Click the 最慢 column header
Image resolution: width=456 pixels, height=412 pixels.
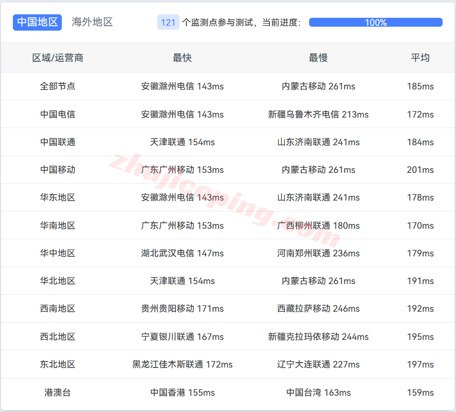(x=318, y=58)
